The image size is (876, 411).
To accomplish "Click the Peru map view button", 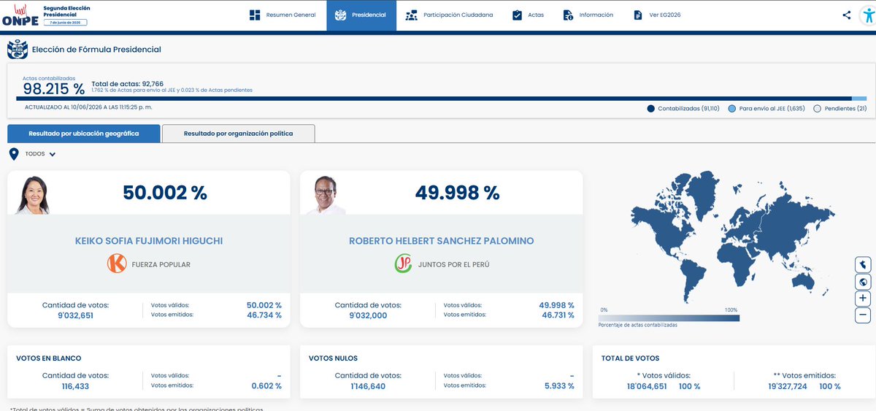I will [x=863, y=265].
